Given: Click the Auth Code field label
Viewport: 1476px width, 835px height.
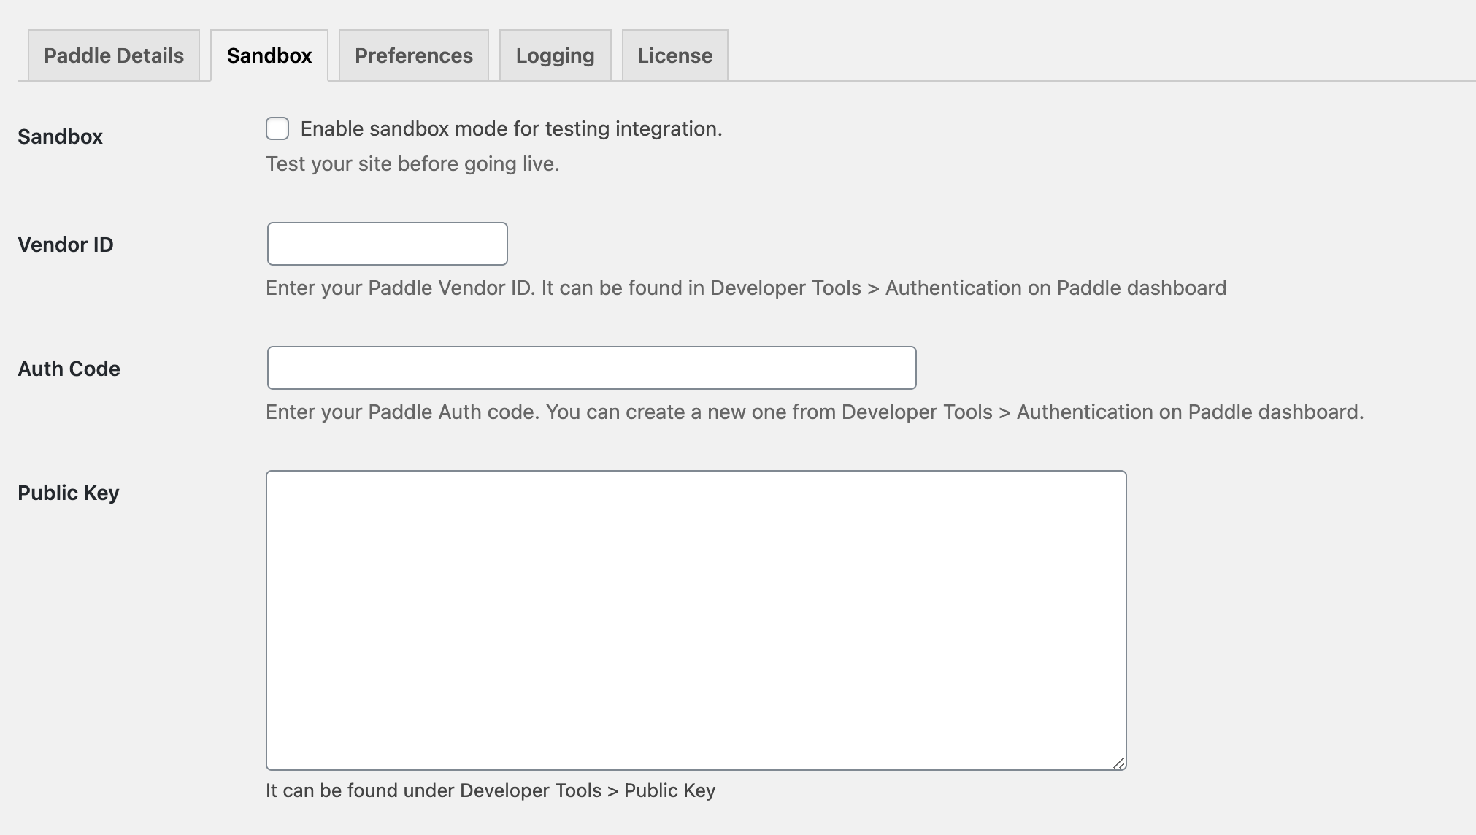Looking at the screenshot, I should click(69, 369).
